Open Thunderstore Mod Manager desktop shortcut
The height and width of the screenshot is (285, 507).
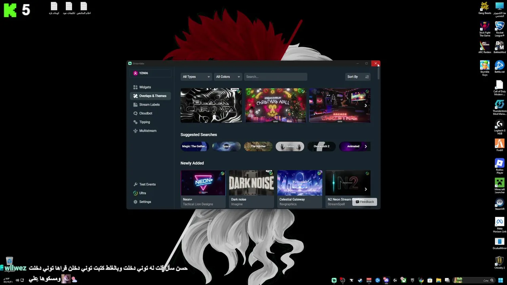click(x=499, y=107)
